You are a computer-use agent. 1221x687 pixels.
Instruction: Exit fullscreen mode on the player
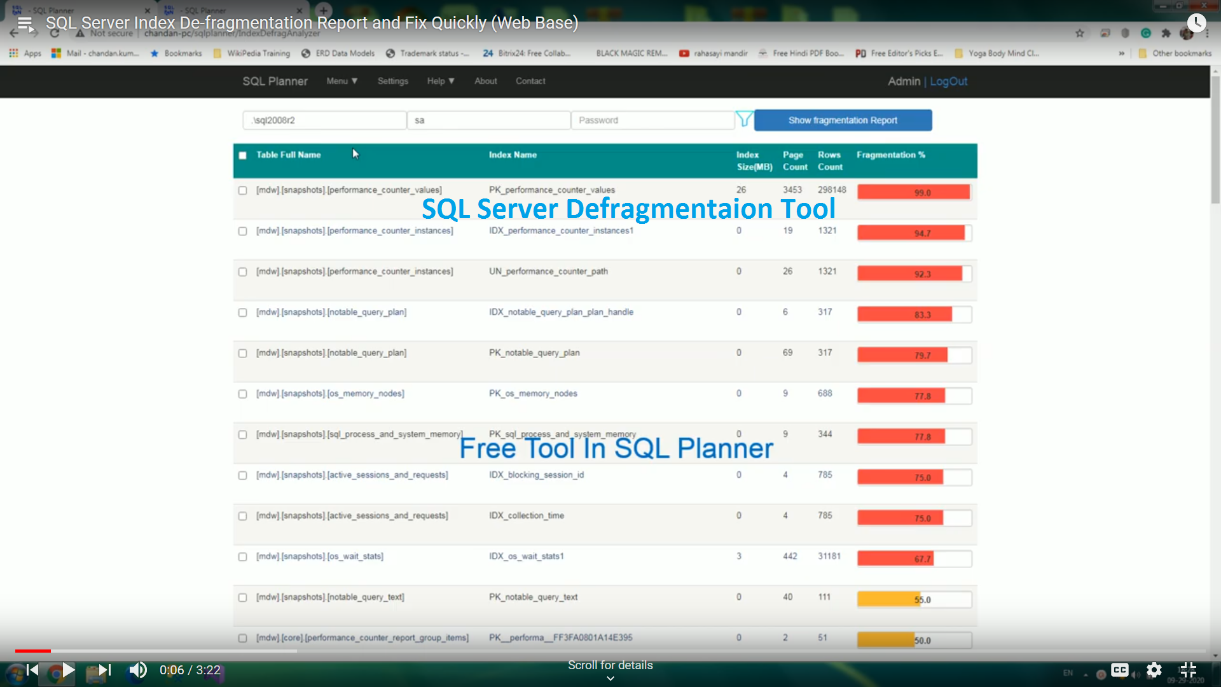pos(1188,669)
